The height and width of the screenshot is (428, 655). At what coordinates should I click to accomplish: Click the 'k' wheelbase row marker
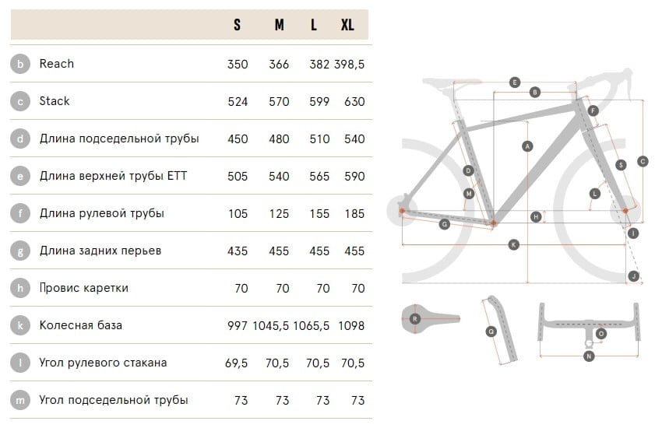pos(20,326)
